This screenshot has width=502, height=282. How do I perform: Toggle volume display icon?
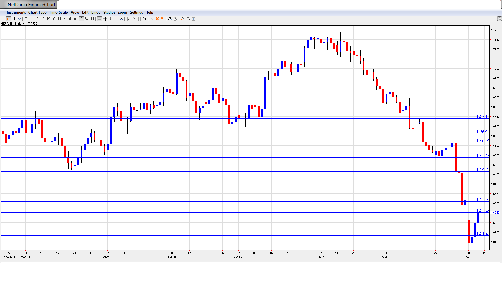121,19
